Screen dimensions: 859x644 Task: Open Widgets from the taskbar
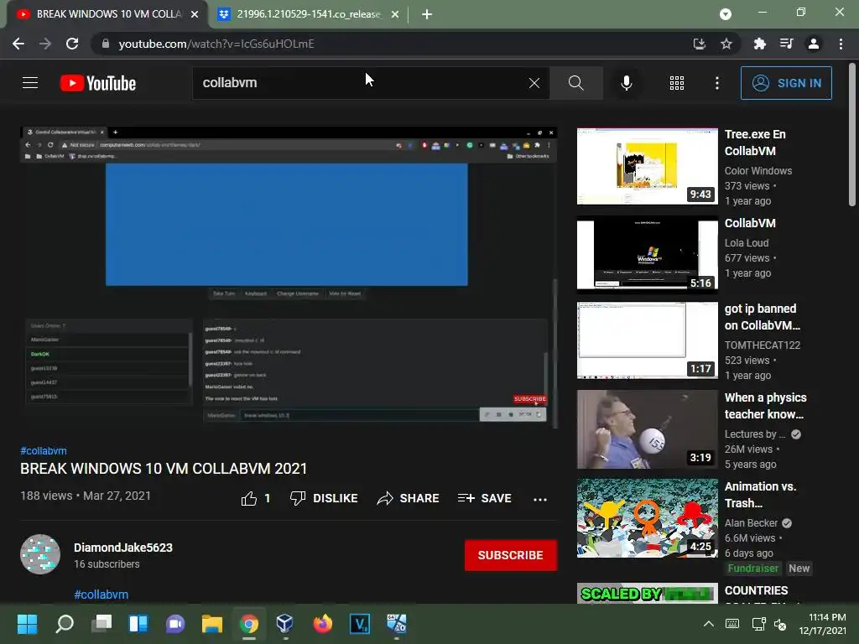tap(138, 624)
